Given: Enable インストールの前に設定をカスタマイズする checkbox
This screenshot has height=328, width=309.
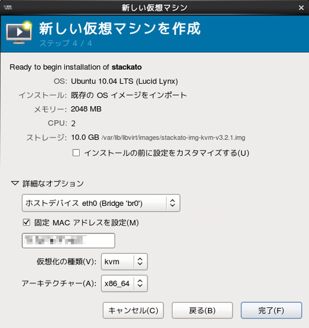Looking at the screenshot, I should [76, 153].
